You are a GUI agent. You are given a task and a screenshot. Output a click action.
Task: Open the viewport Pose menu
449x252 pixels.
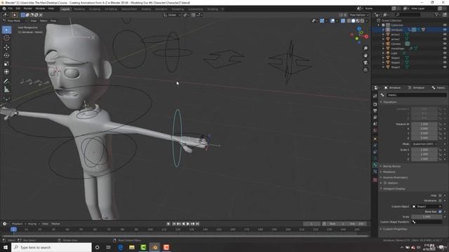pyautogui.click(x=53, y=21)
